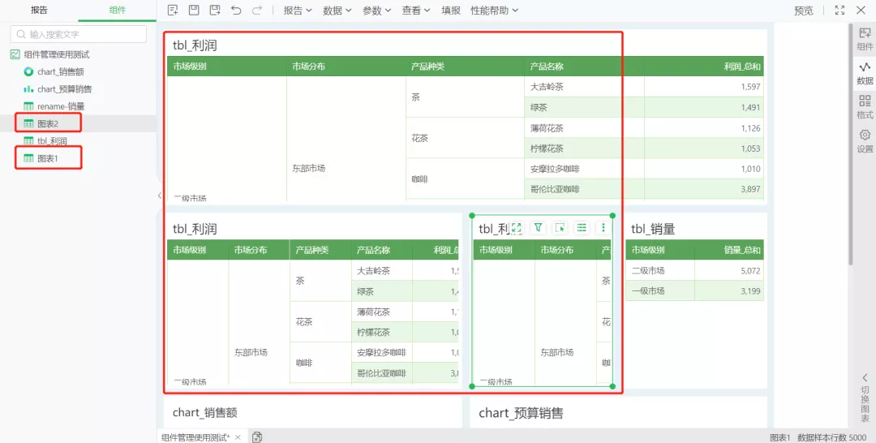
Task: Save the report with the floppy icon
Action: click(194, 10)
